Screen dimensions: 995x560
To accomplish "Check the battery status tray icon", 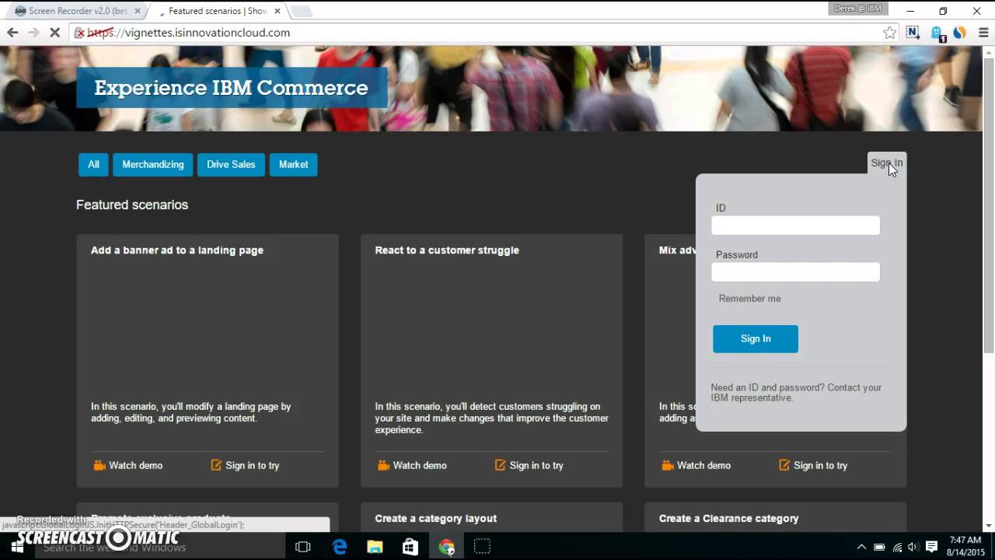I will 879,547.
